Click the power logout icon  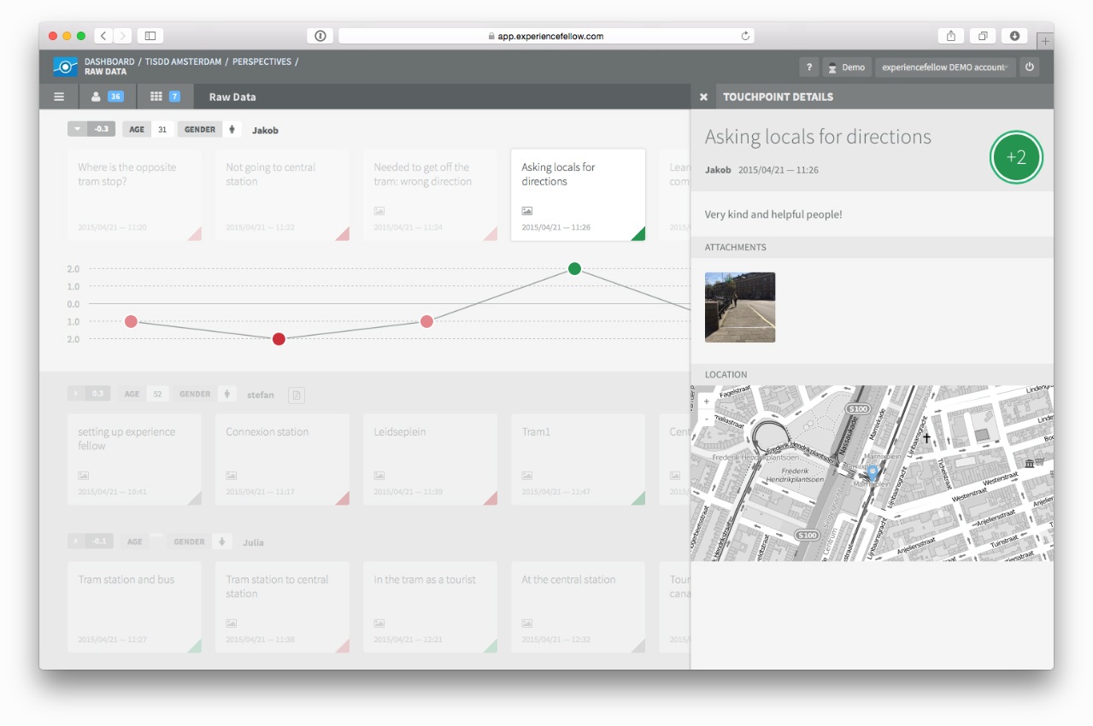coord(1029,67)
